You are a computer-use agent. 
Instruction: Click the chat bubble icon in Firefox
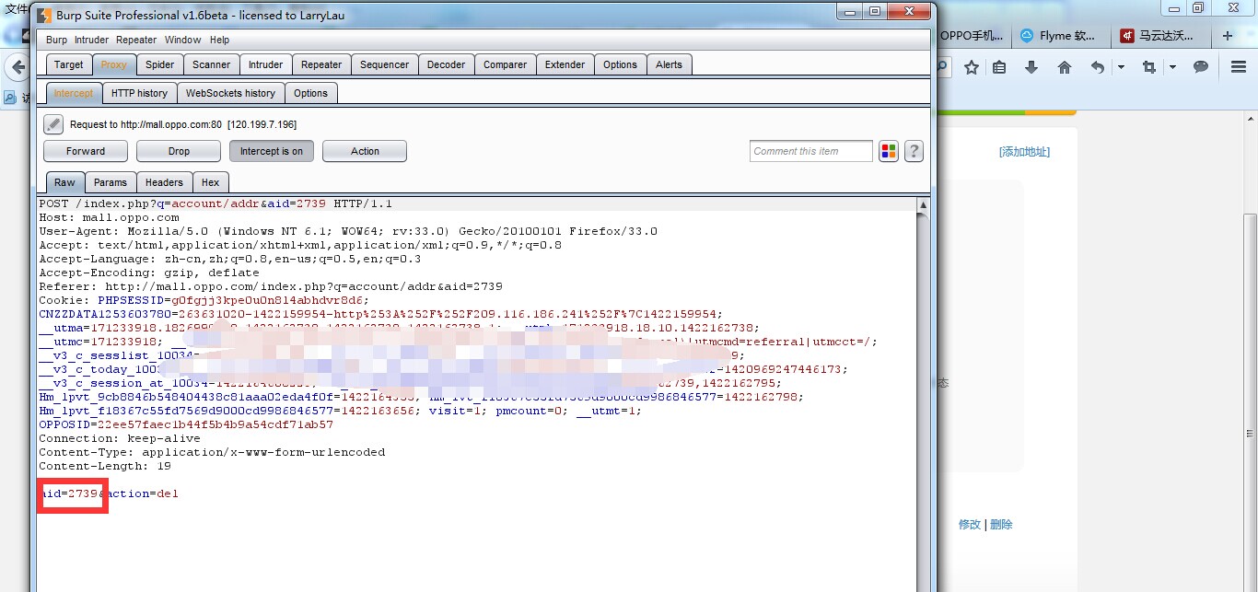click(x=1201, y=67)
